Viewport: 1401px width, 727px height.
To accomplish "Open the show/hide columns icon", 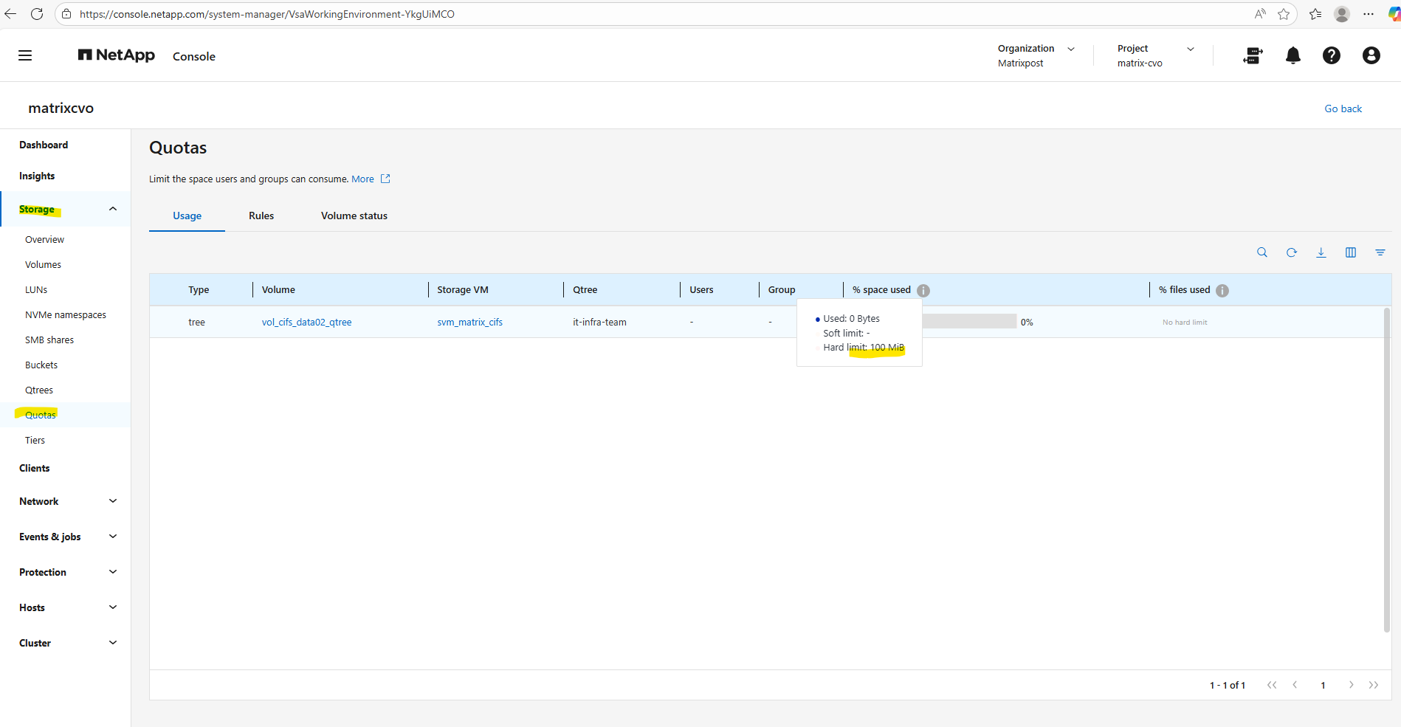I will tap(1351, 252).
